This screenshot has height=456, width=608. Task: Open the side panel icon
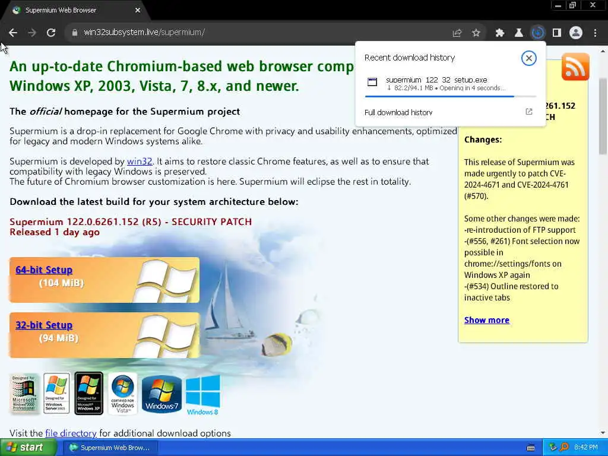tap(557, 33)
